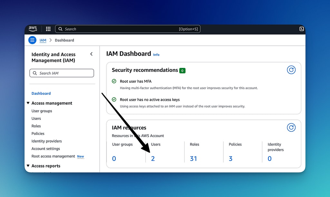This screenshot has width=330, height=197.
Task: Click the Security recommendations heading
Action: coord(145,70)
